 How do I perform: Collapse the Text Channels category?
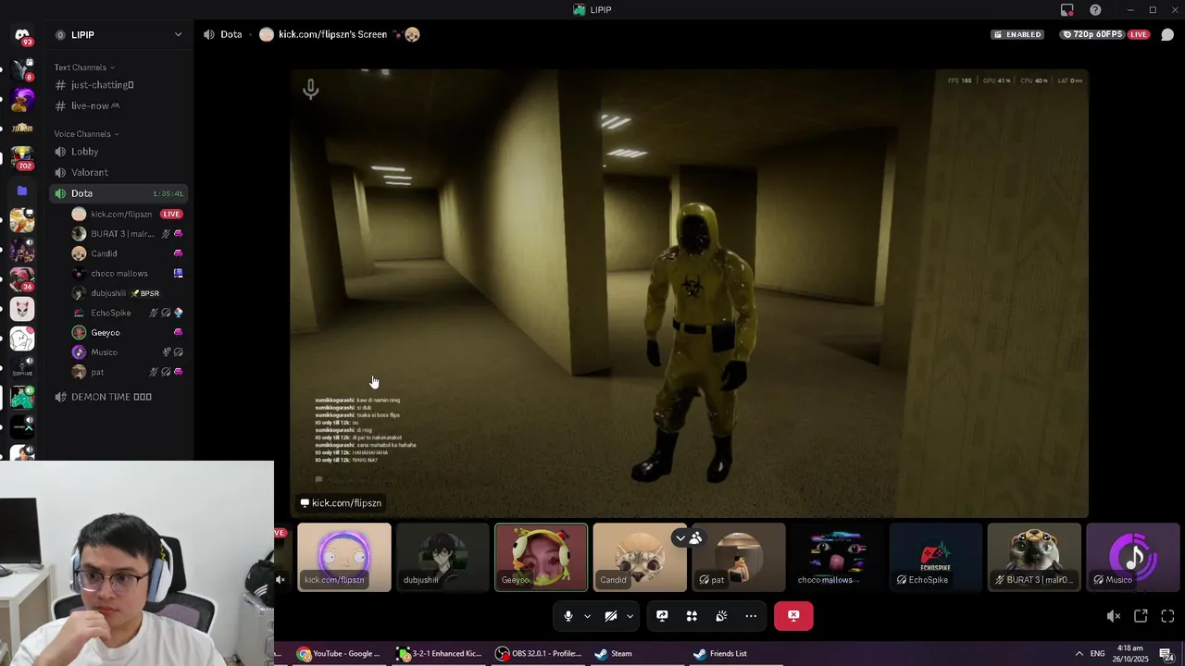(x=84, y=68)
